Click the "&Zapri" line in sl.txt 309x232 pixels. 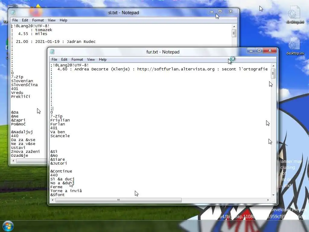tap(18, 120)
